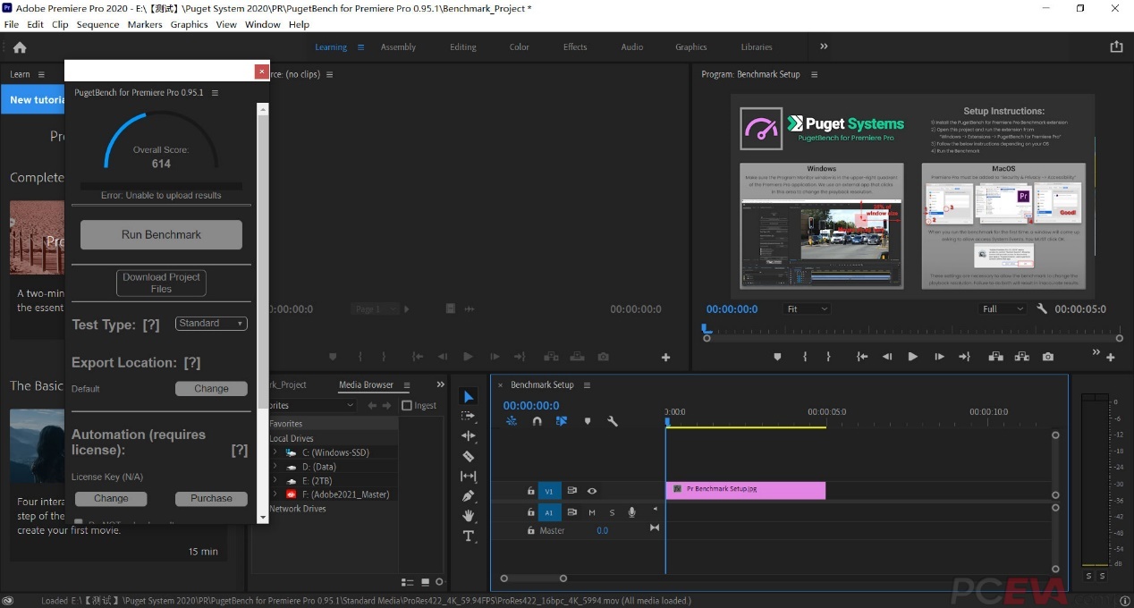Viewport: 1134px width, 608px height.
Task: Open playback resolution Full dropdown
Action: (x=1002, y=308)
